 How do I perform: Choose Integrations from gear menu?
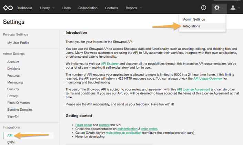pos(202,26)
